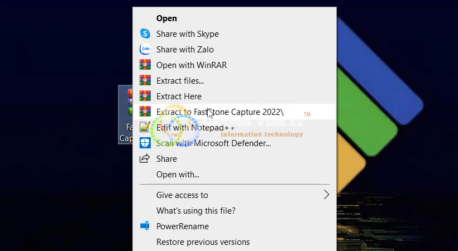
Task: Choose Open from the context menu
Action: pyautogui.click(x=235, y=18)
